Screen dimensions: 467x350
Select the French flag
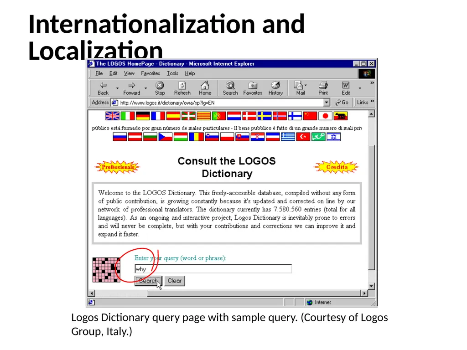[x=158, y=116]
